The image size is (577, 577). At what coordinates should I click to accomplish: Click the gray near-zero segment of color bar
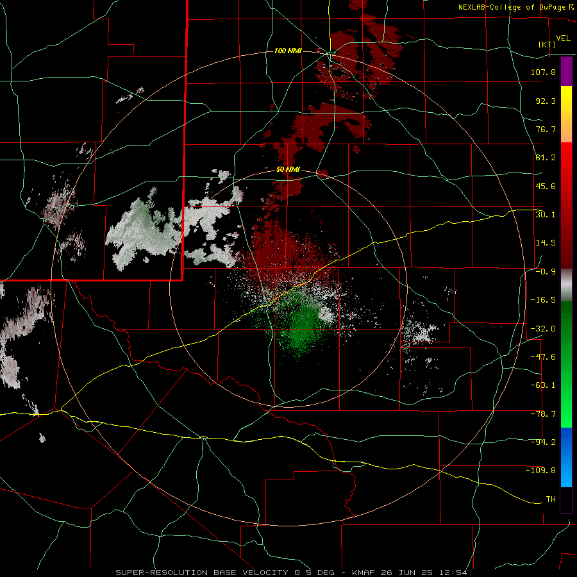[x=566, y=285]
